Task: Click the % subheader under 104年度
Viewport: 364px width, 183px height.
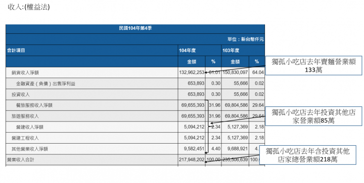Action: point(213,62)
